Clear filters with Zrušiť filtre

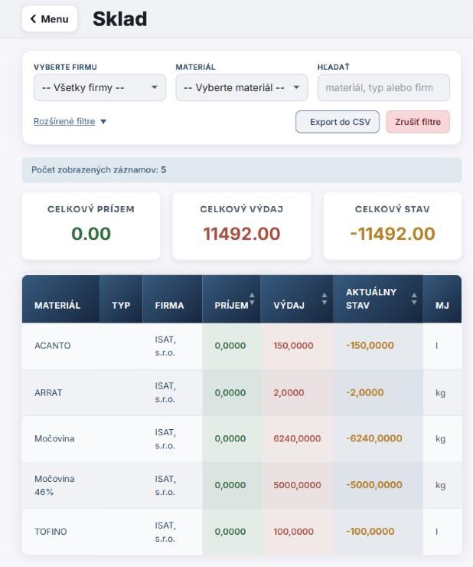pyautogui.click(x=418, y=122)
